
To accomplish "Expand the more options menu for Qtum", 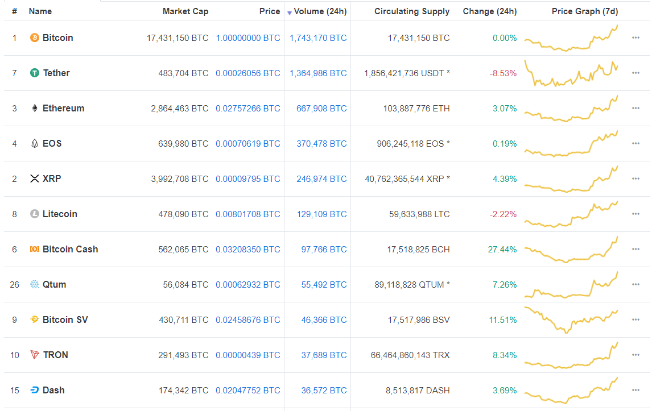I will coord(636,285).
